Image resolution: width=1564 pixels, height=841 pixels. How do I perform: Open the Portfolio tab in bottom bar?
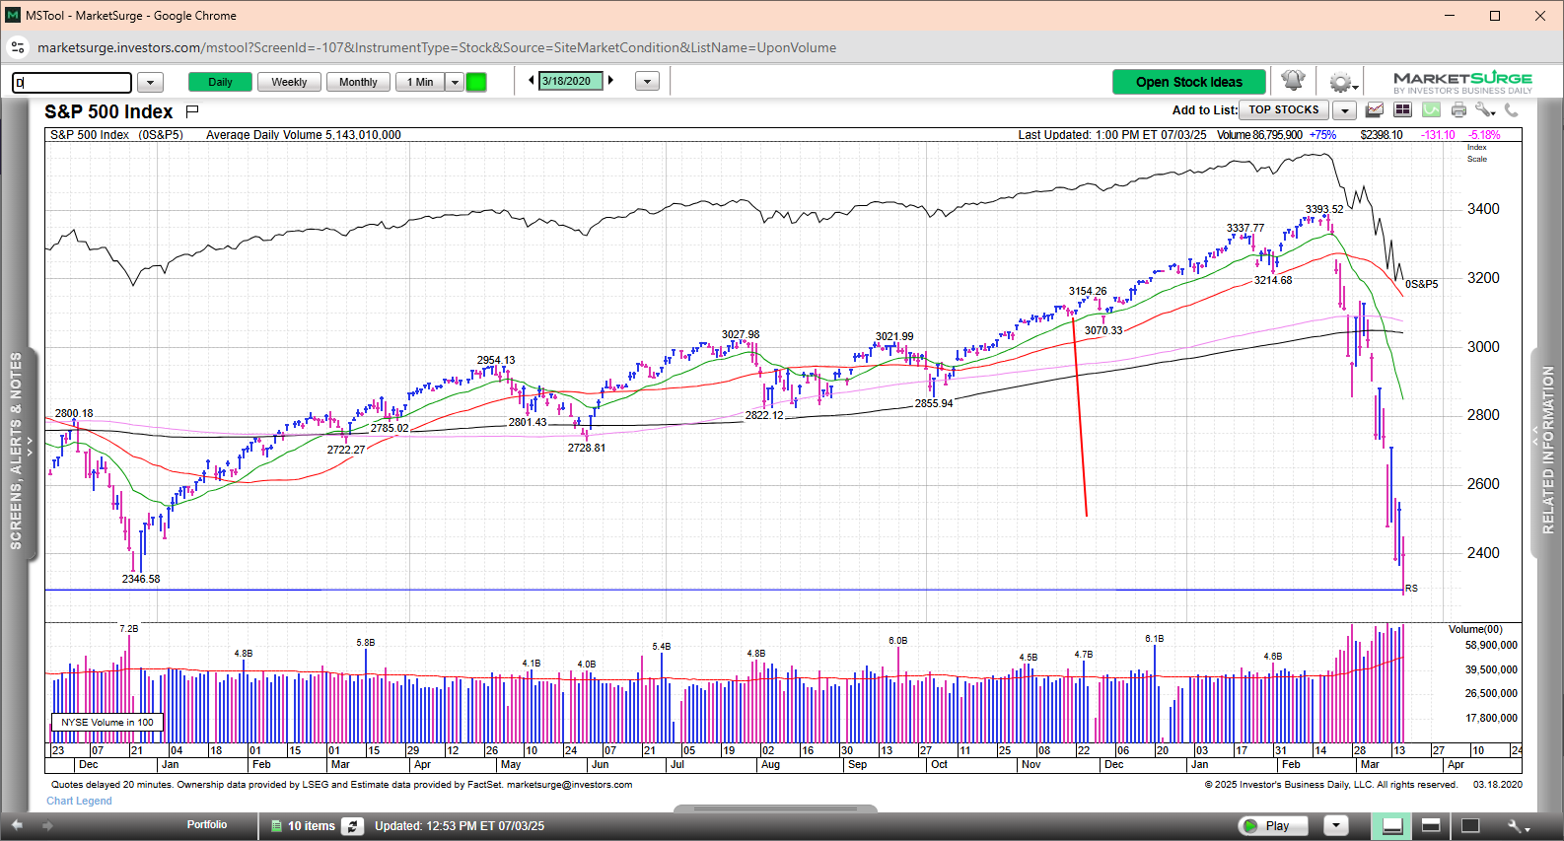click(x=207, y=825)
